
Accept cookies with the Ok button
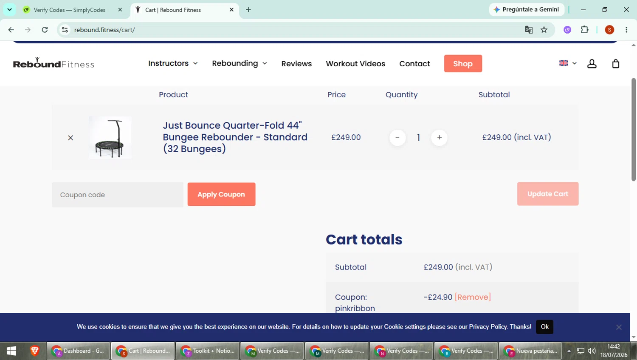(x=544, y=327)
